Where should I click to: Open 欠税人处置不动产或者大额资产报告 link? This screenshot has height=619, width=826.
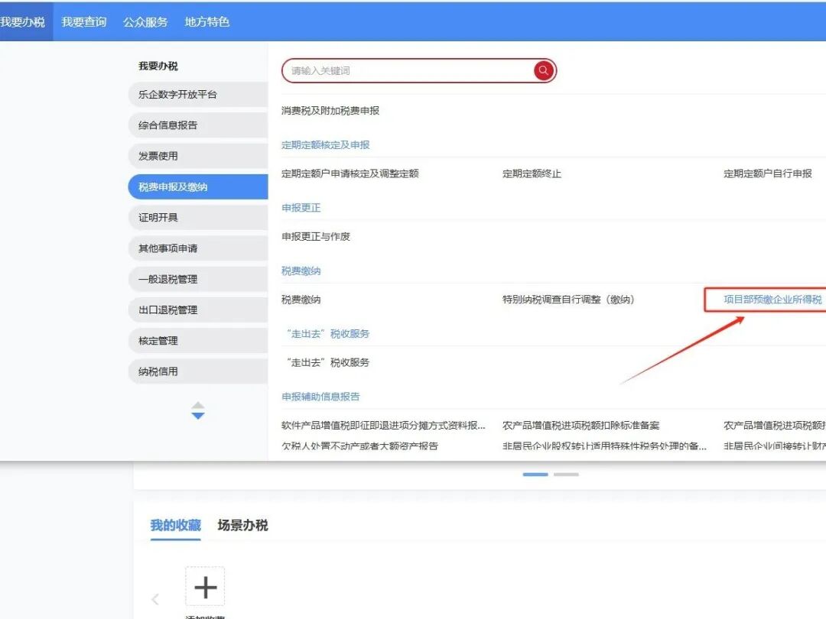[x=359, y=446]
